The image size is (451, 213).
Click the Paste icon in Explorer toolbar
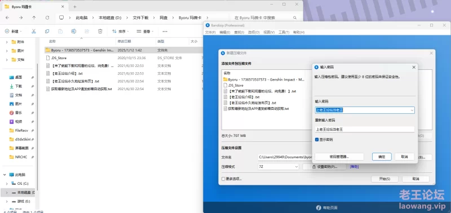point(60,32)
